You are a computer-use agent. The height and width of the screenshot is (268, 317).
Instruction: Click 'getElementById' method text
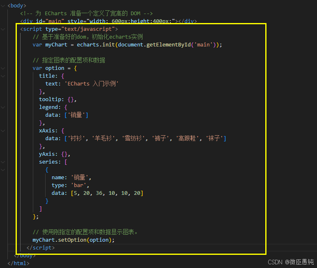(x=169, y=45)
